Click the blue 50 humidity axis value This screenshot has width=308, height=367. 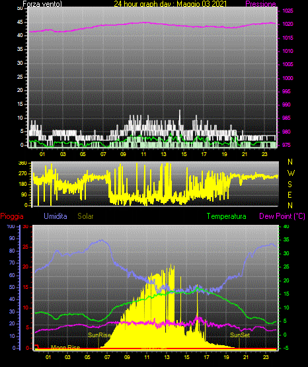point(12,287)
